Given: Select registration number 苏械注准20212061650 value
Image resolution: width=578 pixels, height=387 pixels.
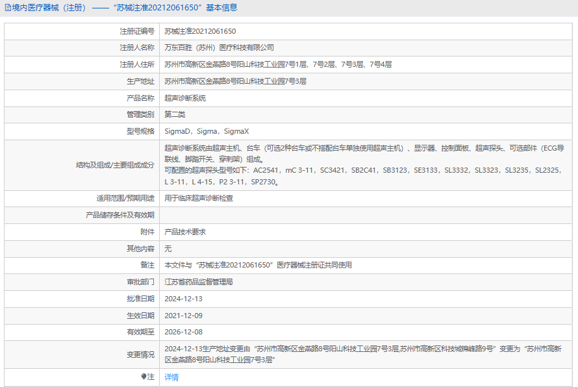Looking at the screenshot, I should 200,31.
